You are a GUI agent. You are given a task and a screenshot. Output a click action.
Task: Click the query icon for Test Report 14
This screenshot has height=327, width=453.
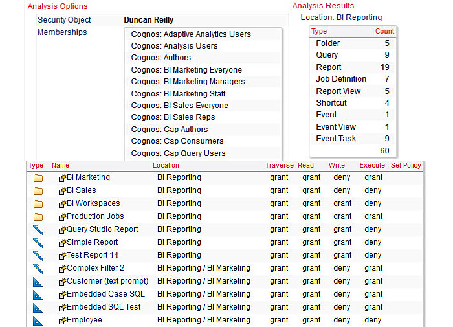38,256
